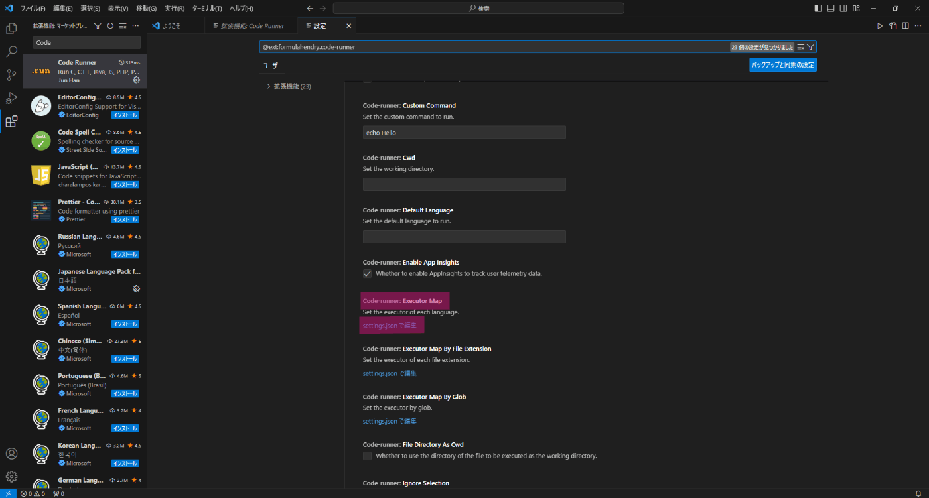The height and width of the screenshot is (498, 929).
Task: Uncheck Enable App Insights checkbox
Action: [x=368, y=273]
